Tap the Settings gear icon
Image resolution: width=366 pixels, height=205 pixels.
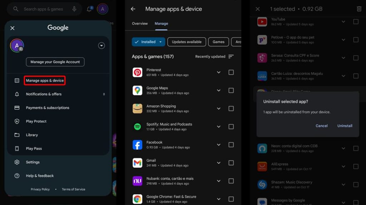pyautogui.click(x=17, y=162)
